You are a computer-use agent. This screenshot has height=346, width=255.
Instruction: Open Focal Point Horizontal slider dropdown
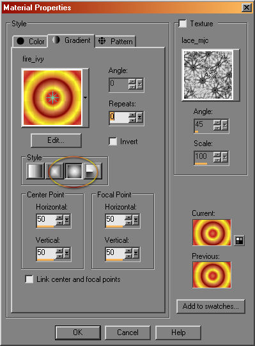tap(135, 220)
